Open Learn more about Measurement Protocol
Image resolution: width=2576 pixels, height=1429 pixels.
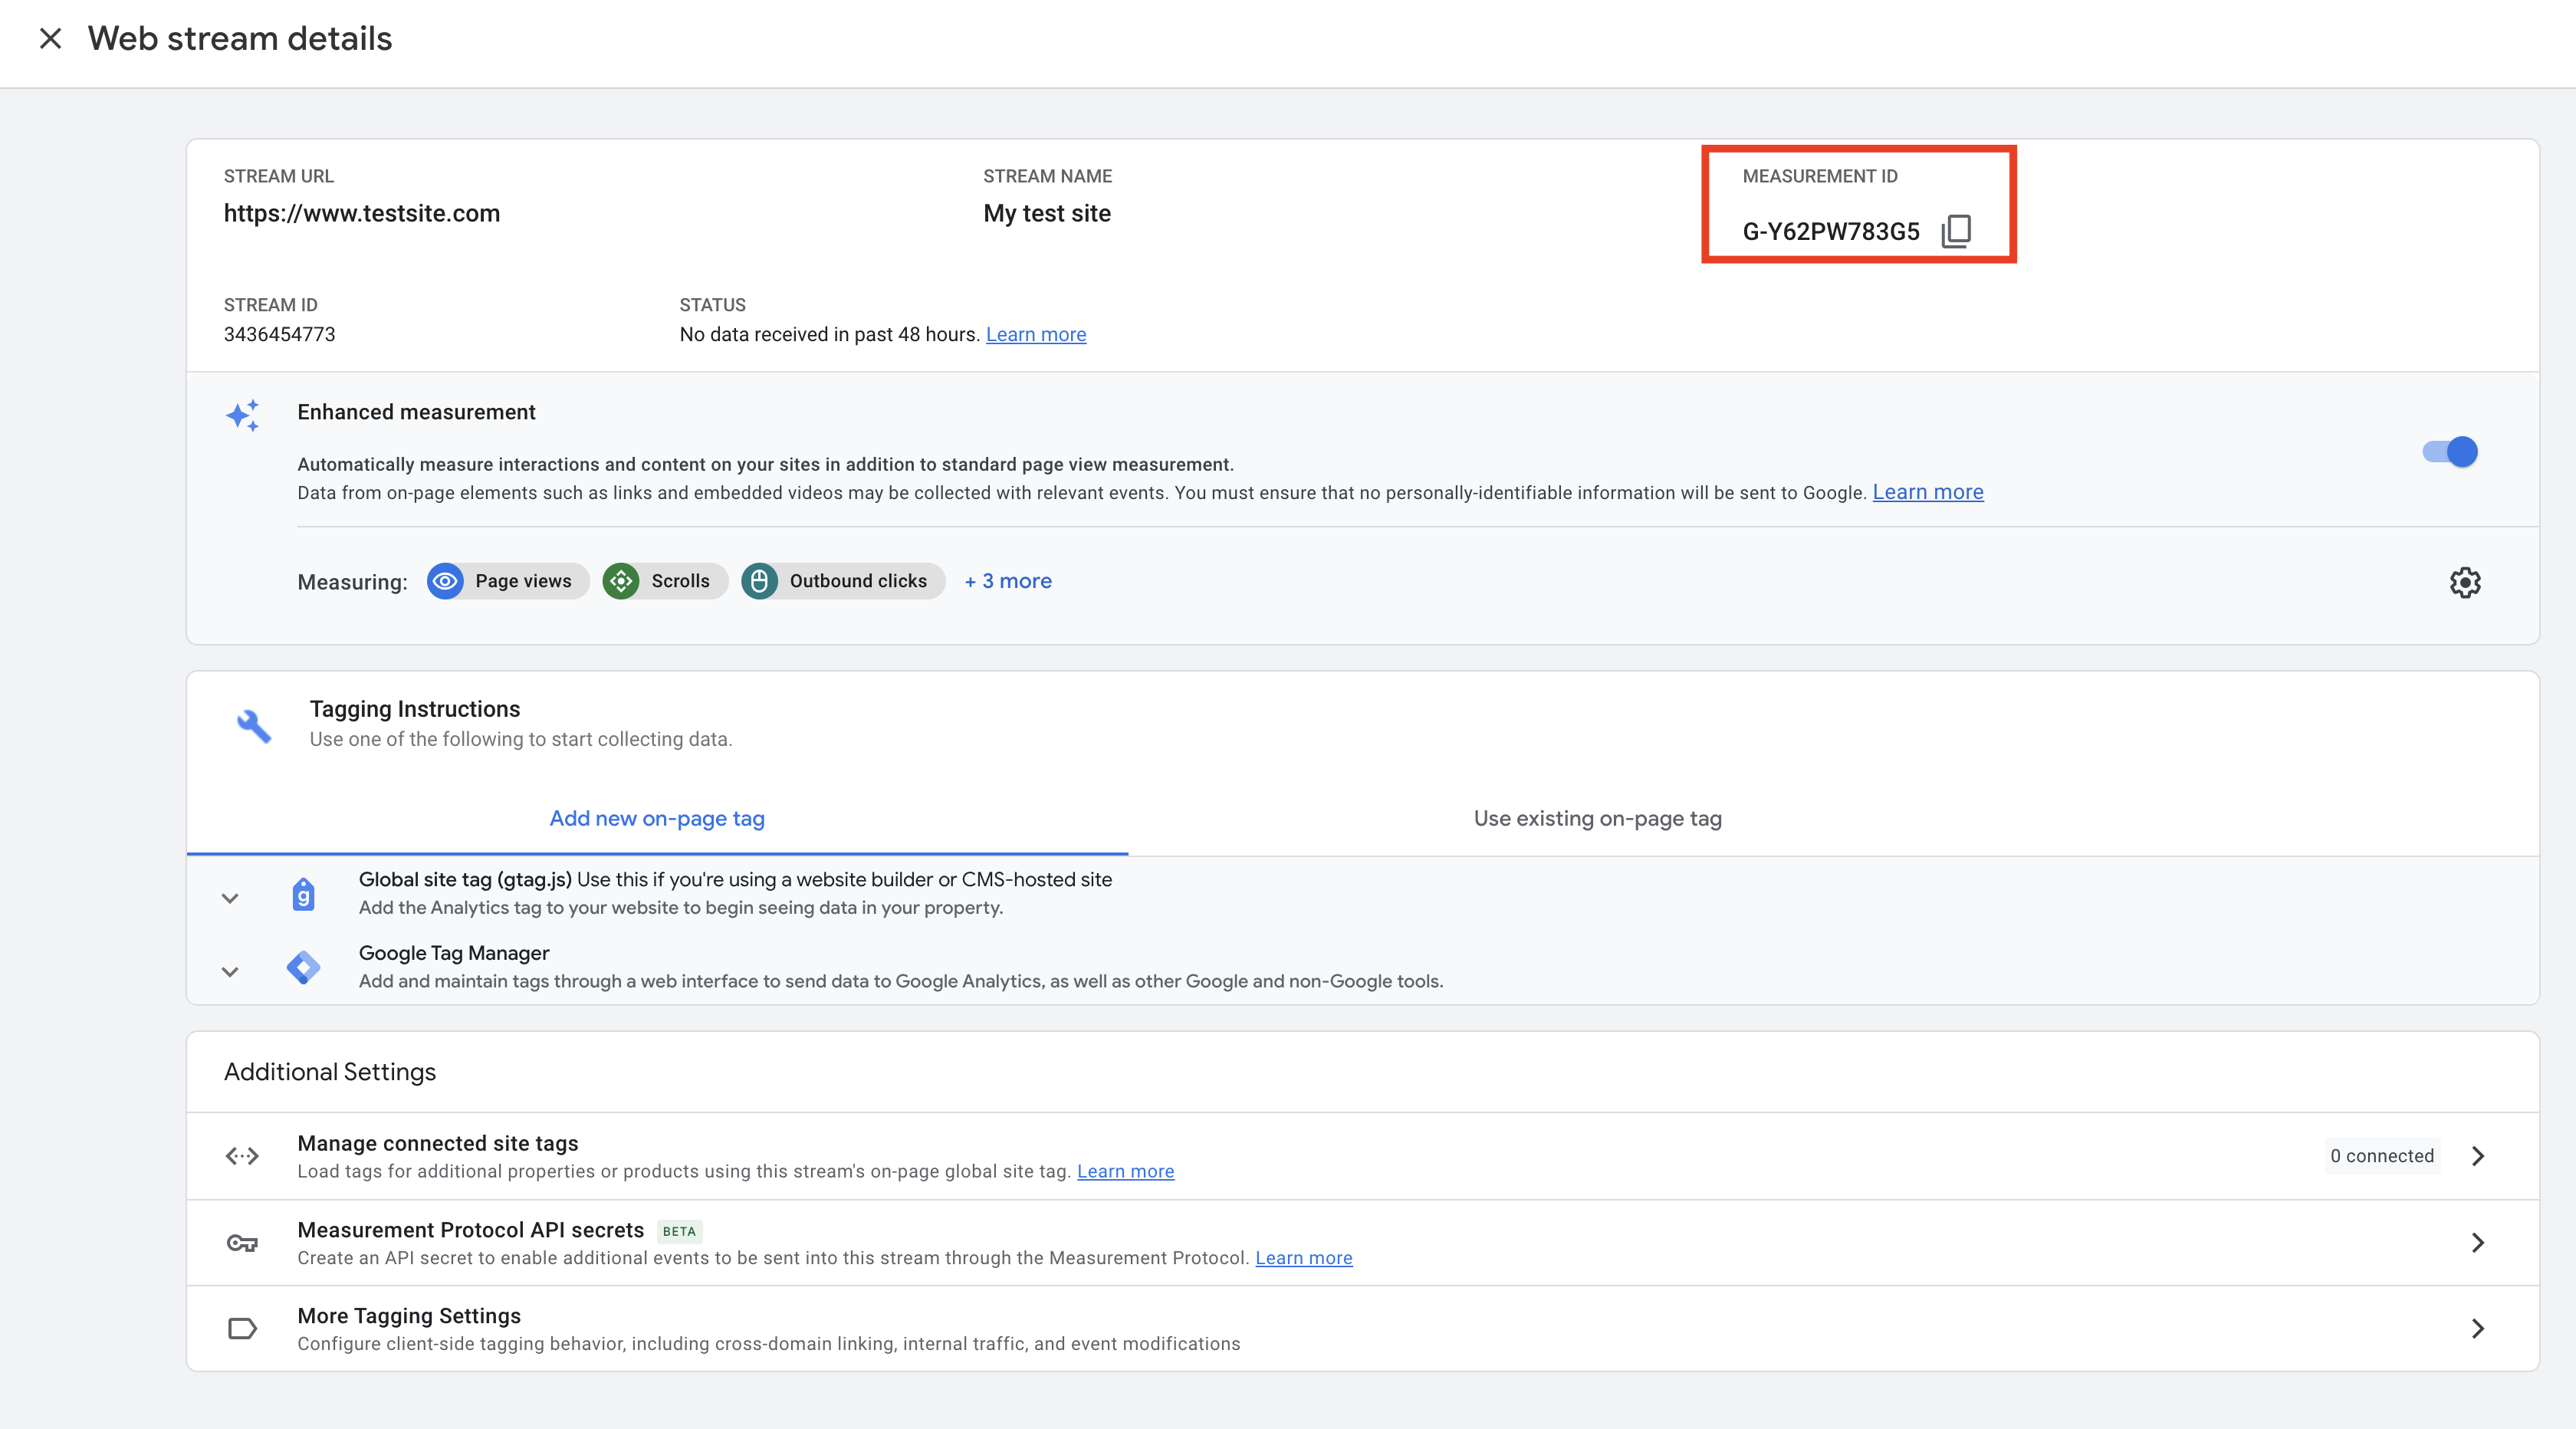pos(1304,1258)
